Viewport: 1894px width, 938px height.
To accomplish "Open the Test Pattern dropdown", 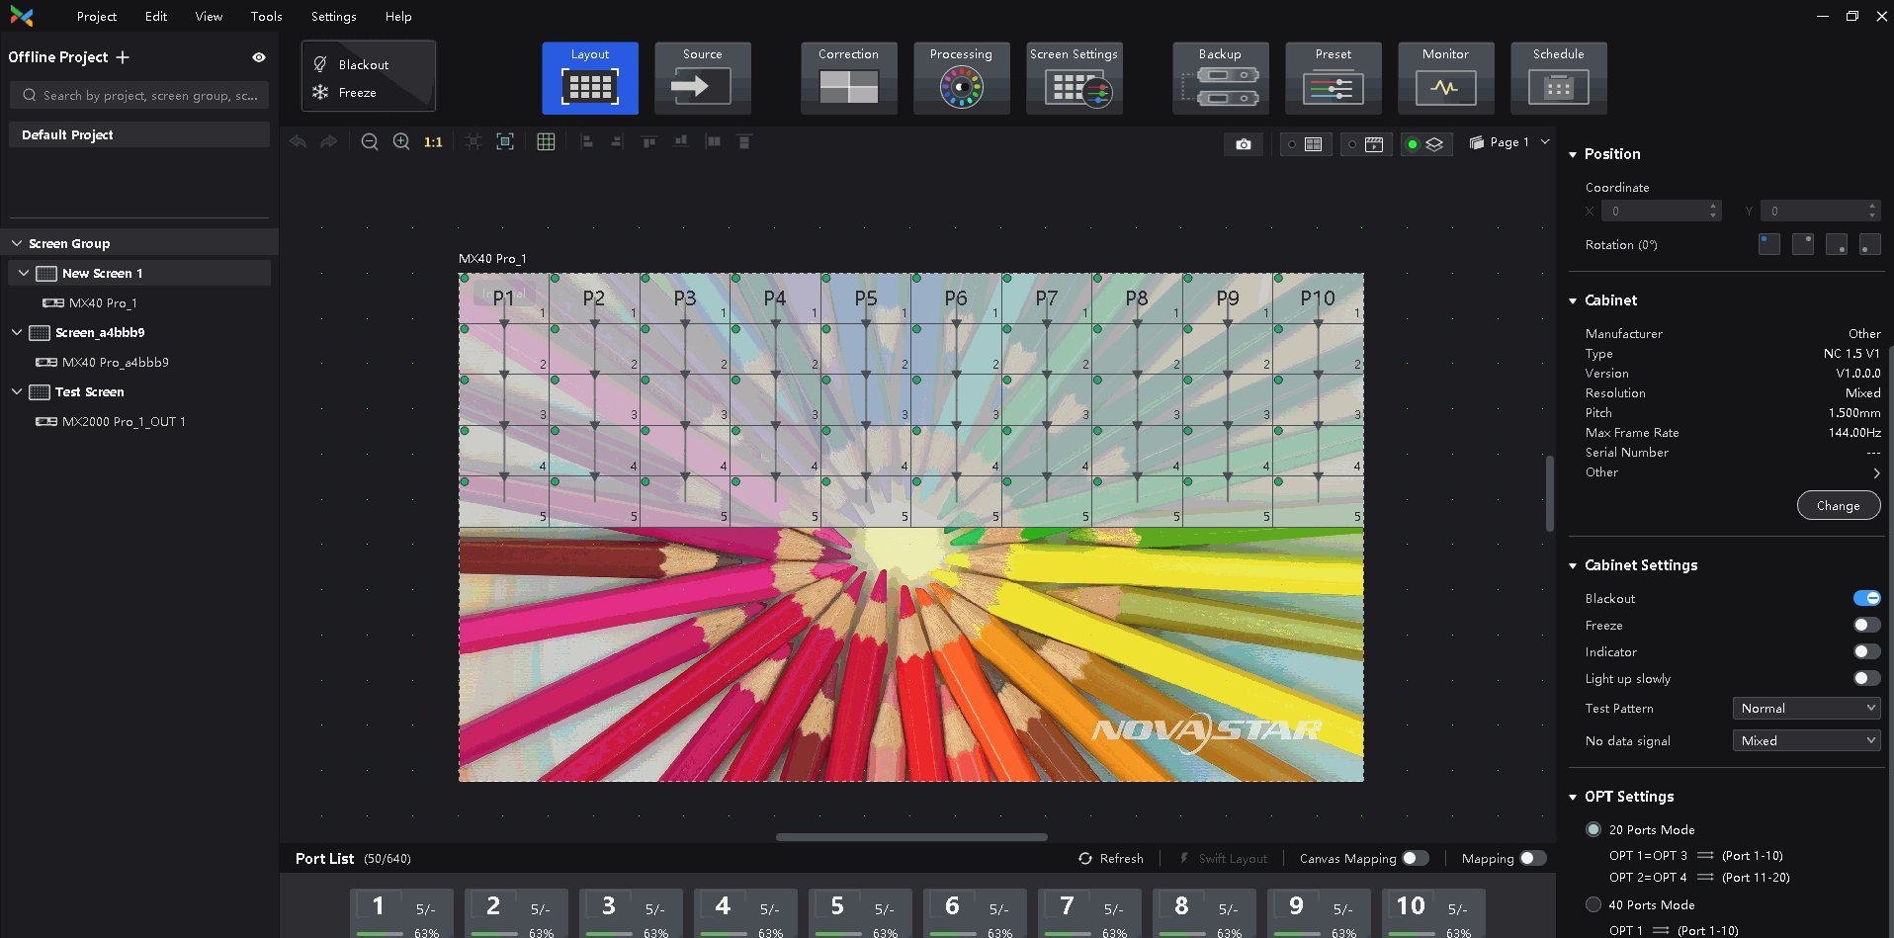I will [1806, 708].
